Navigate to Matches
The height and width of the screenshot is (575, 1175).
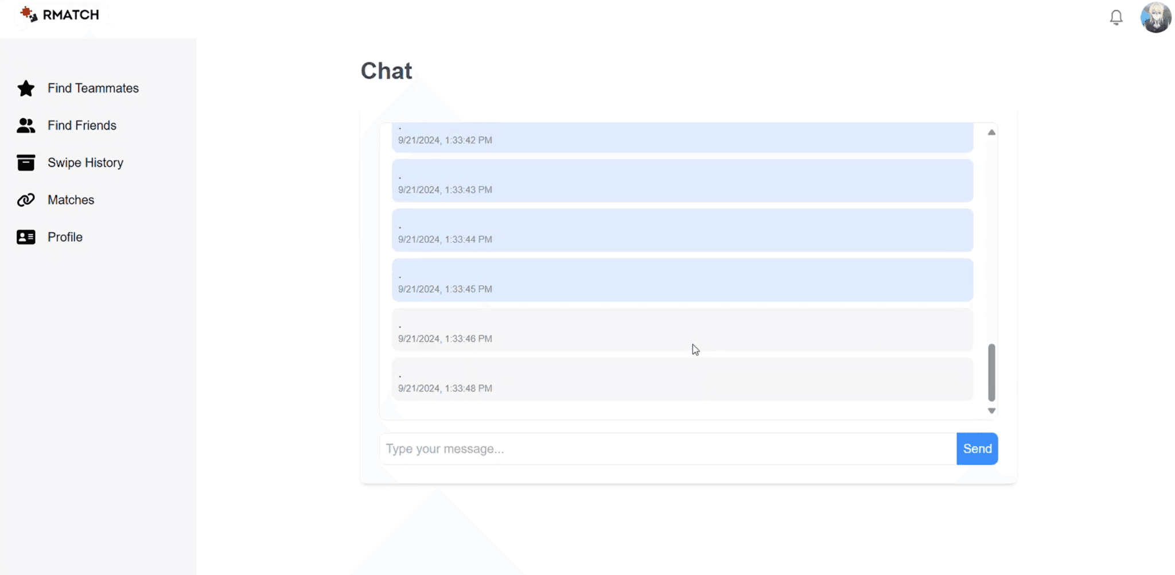point(71,200)
